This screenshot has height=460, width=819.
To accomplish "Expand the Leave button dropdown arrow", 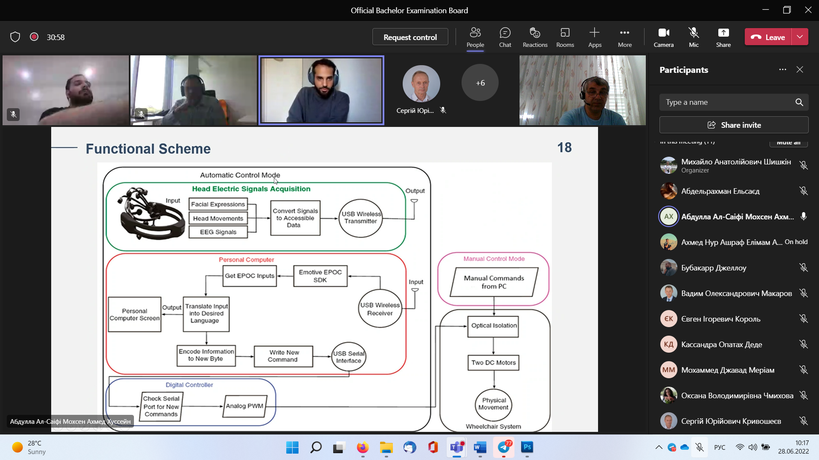I will [800, 37].
